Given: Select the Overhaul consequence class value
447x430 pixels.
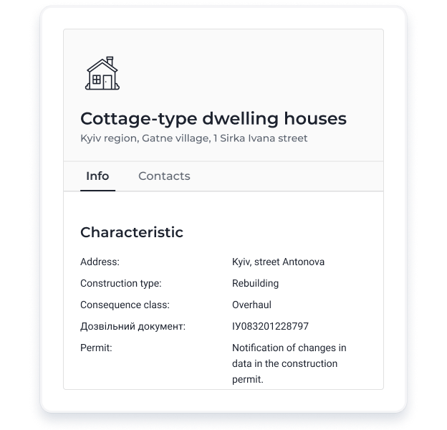Looking at the screenshot, I should pyautogui.click(x=251, y=305).
